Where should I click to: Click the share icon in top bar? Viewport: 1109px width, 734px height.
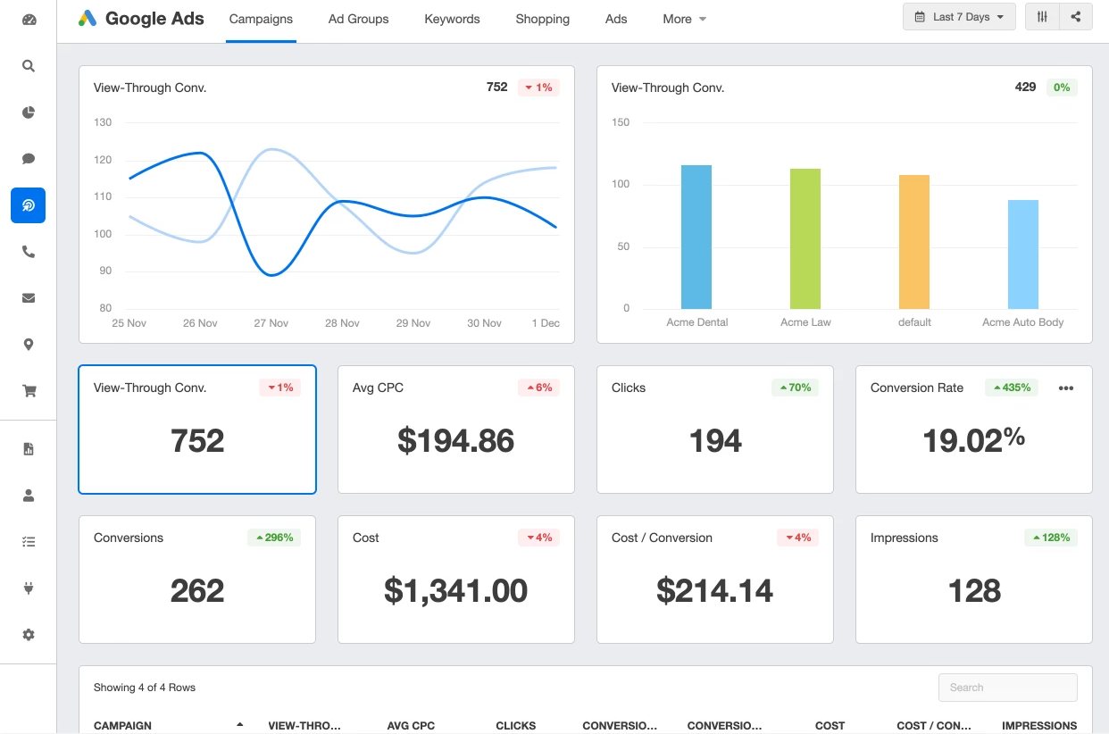tap(1076, 17)
